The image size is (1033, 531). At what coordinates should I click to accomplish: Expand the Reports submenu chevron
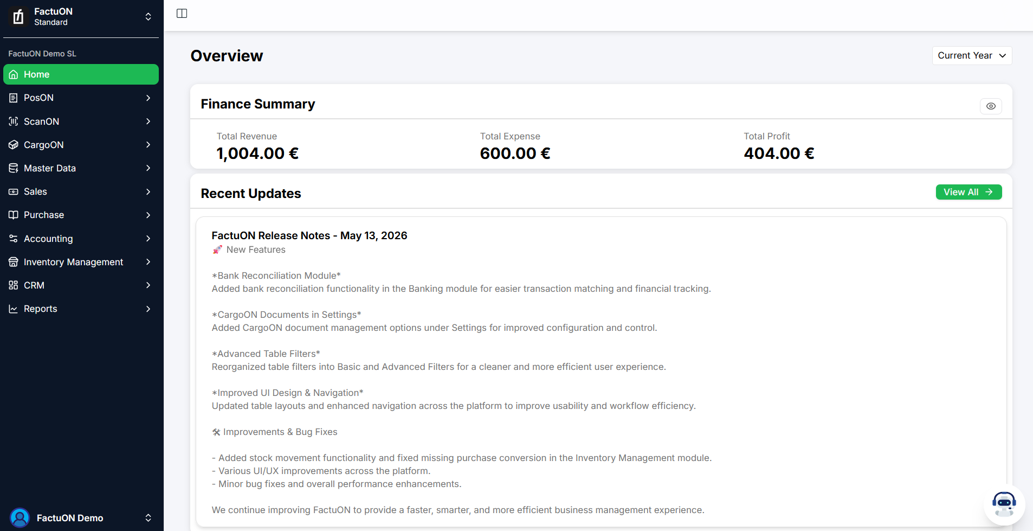click(x=148, y=309)
